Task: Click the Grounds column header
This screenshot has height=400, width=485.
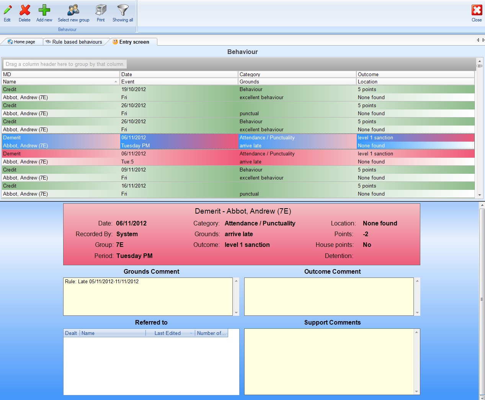Action: [x=297, y=82]
